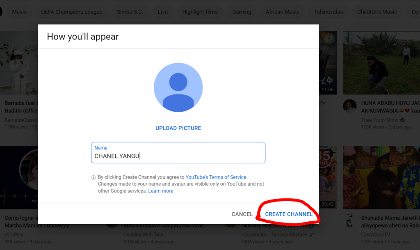Open Thee Pluto Show channel name
The width and height of the screenshot is (420, 250).
379,120
